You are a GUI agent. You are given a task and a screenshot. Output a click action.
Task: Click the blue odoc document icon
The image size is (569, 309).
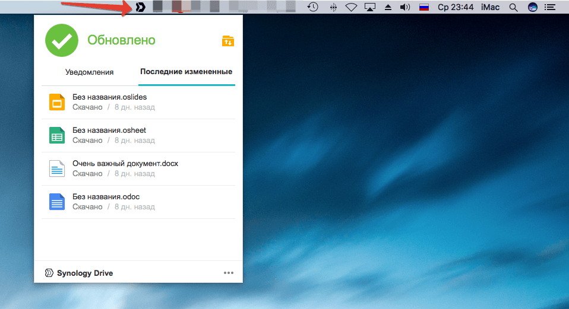[x=57, y=202]
